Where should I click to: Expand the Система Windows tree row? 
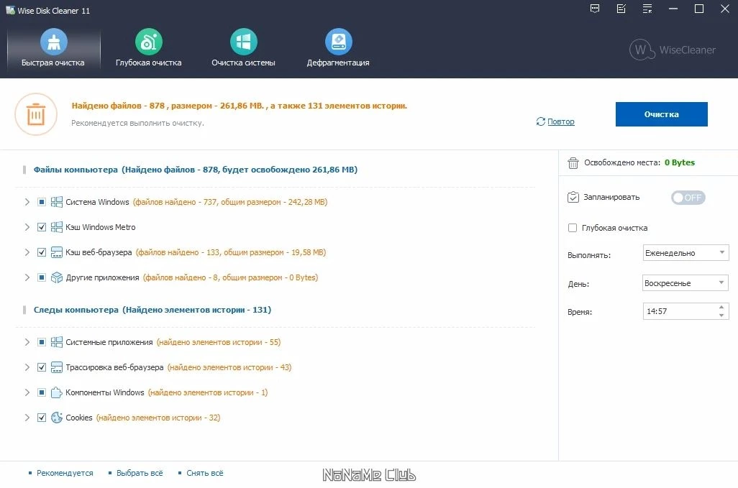[27, 202]
